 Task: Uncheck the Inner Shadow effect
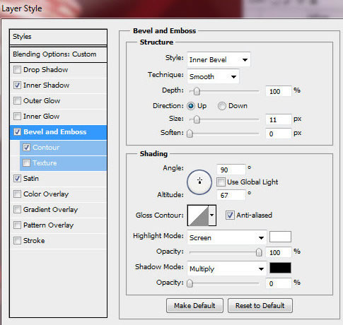17,85
